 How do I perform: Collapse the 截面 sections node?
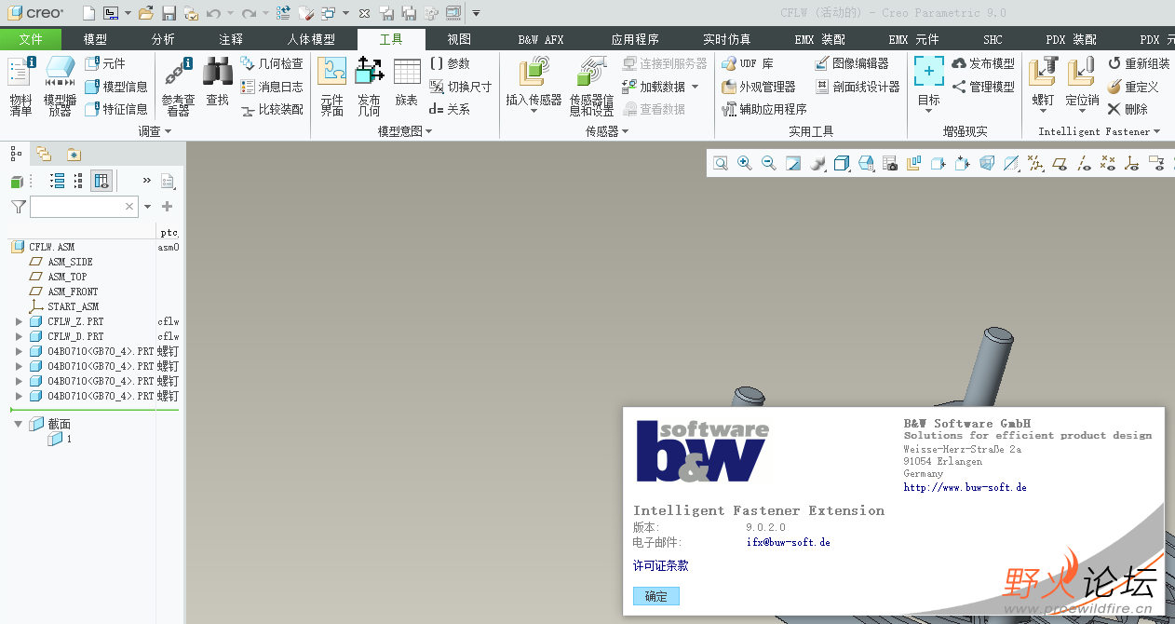pyautogui.click(x=19, y=424)
